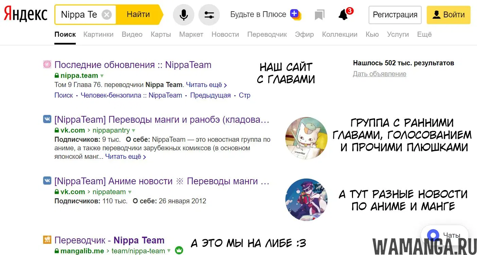The image size is (477, 255).
Task: Click the Дать объявление link
Action: tap(379, 74)
